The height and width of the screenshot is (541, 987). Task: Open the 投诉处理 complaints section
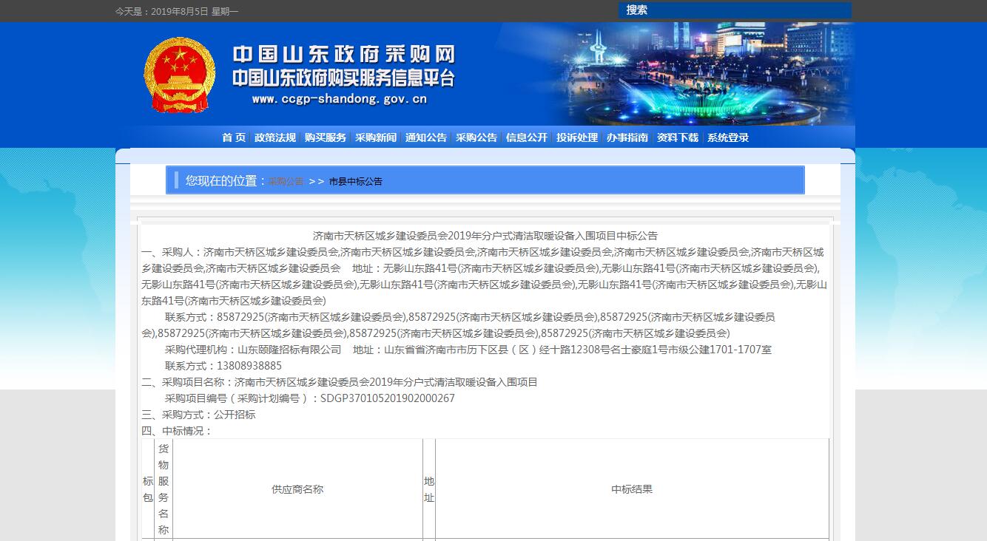(x=576, y=137)
